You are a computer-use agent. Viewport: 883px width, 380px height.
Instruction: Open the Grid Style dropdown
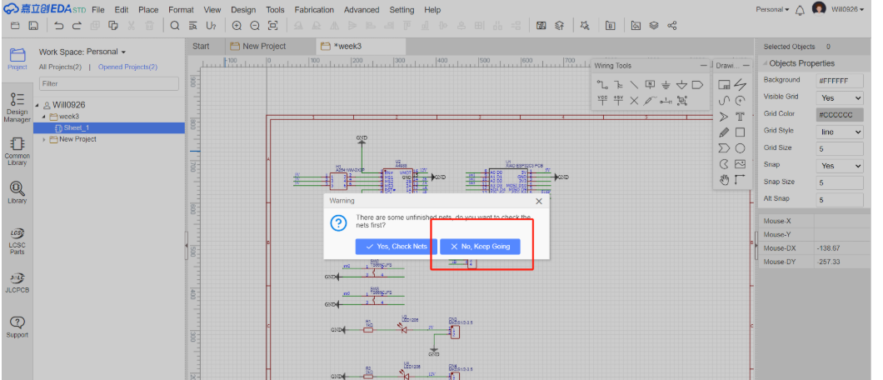point(840,132)
